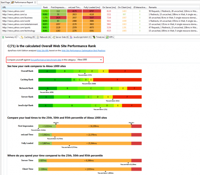Click JavaScript Rank bar D segment

pyautogui.click(x=107, y=105)
